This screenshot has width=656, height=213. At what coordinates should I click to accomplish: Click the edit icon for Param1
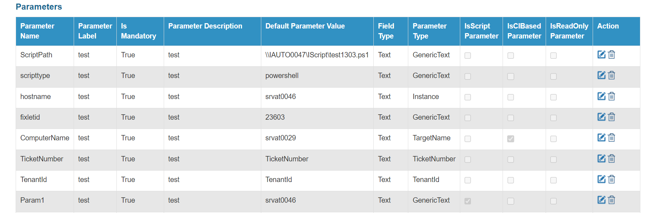click(x=601, y=200)
